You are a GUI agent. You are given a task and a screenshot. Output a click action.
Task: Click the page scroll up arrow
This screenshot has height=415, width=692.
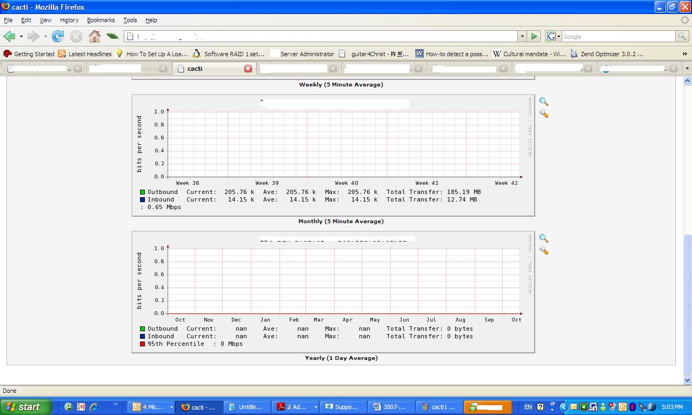687,81
